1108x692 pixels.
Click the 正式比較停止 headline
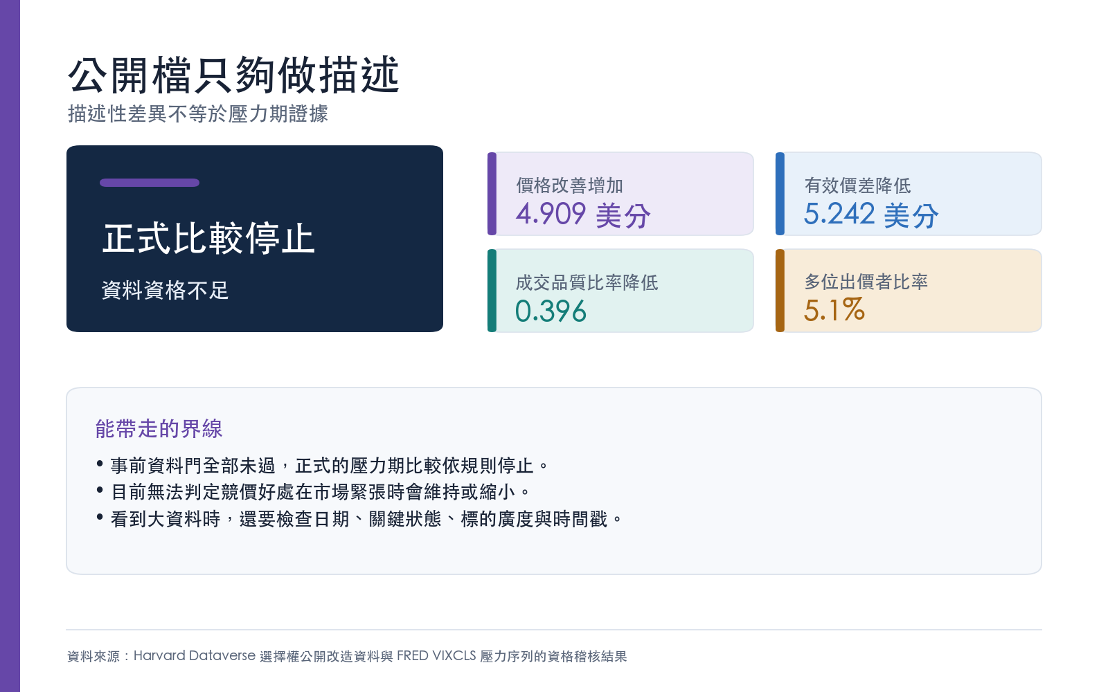[208, 239]
